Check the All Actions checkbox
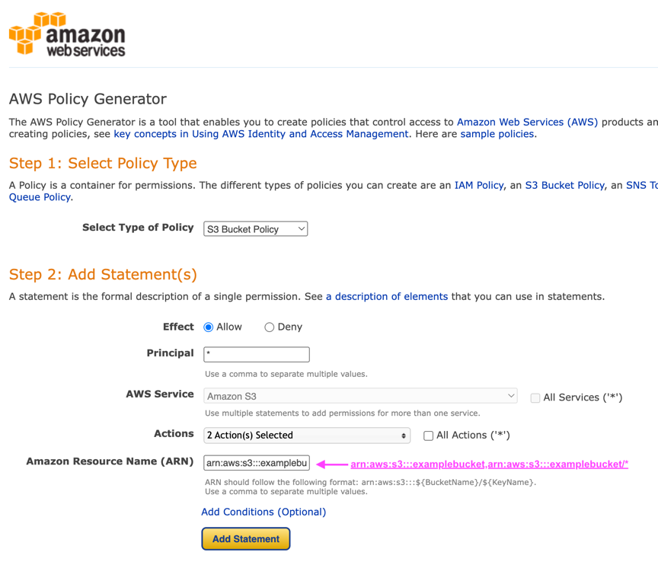The image size is (658, 565). [x=429, y=436]
